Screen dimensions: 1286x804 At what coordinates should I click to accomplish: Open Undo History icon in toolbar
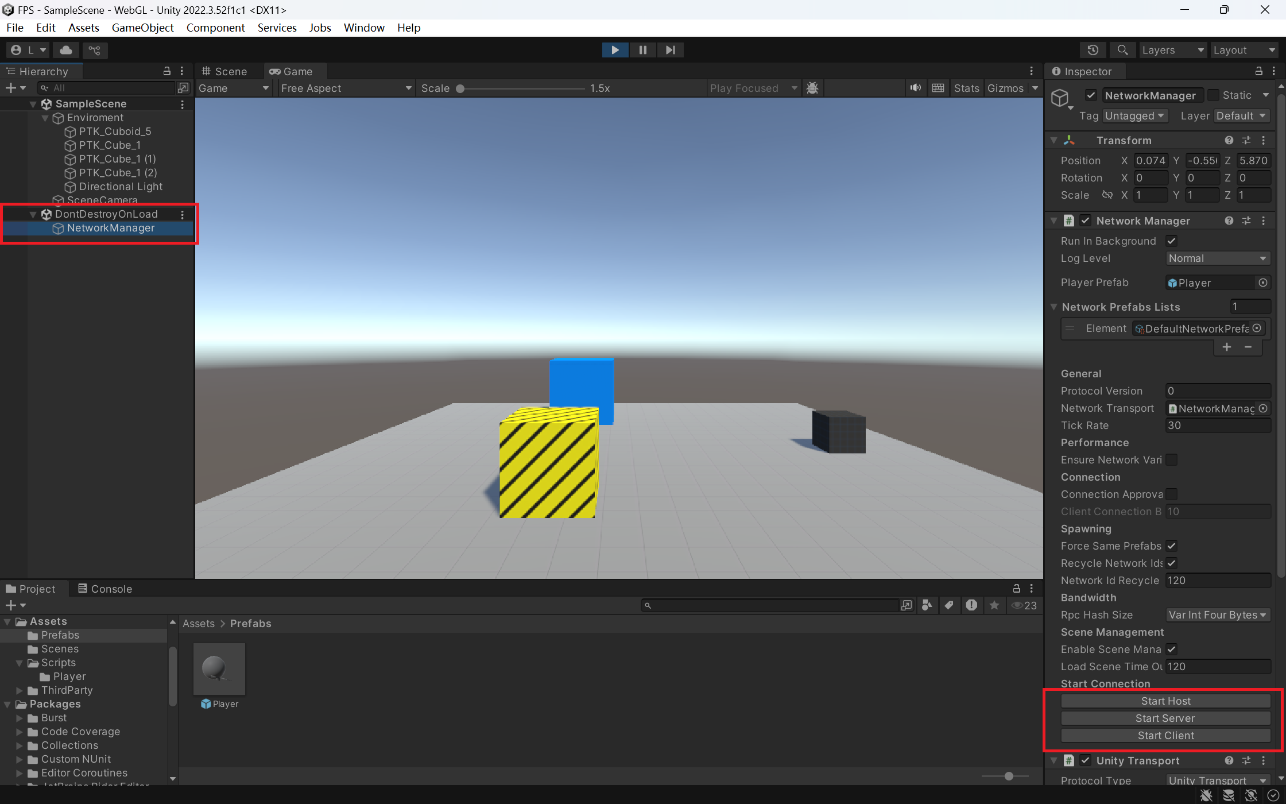point(1093,50)
